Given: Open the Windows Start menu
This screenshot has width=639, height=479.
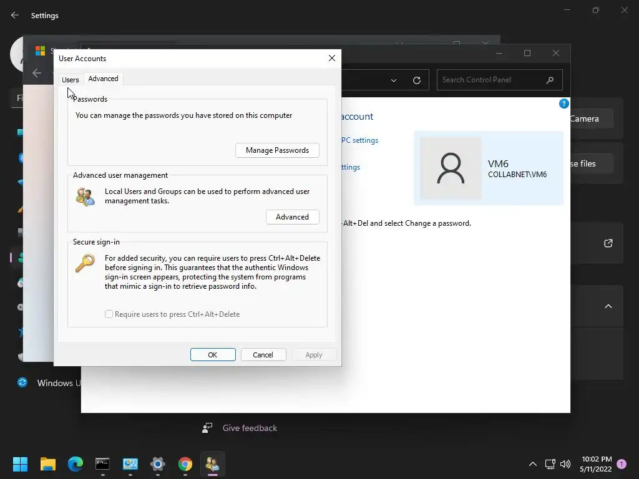Looking at the screenshot, I should pos(20,464).
